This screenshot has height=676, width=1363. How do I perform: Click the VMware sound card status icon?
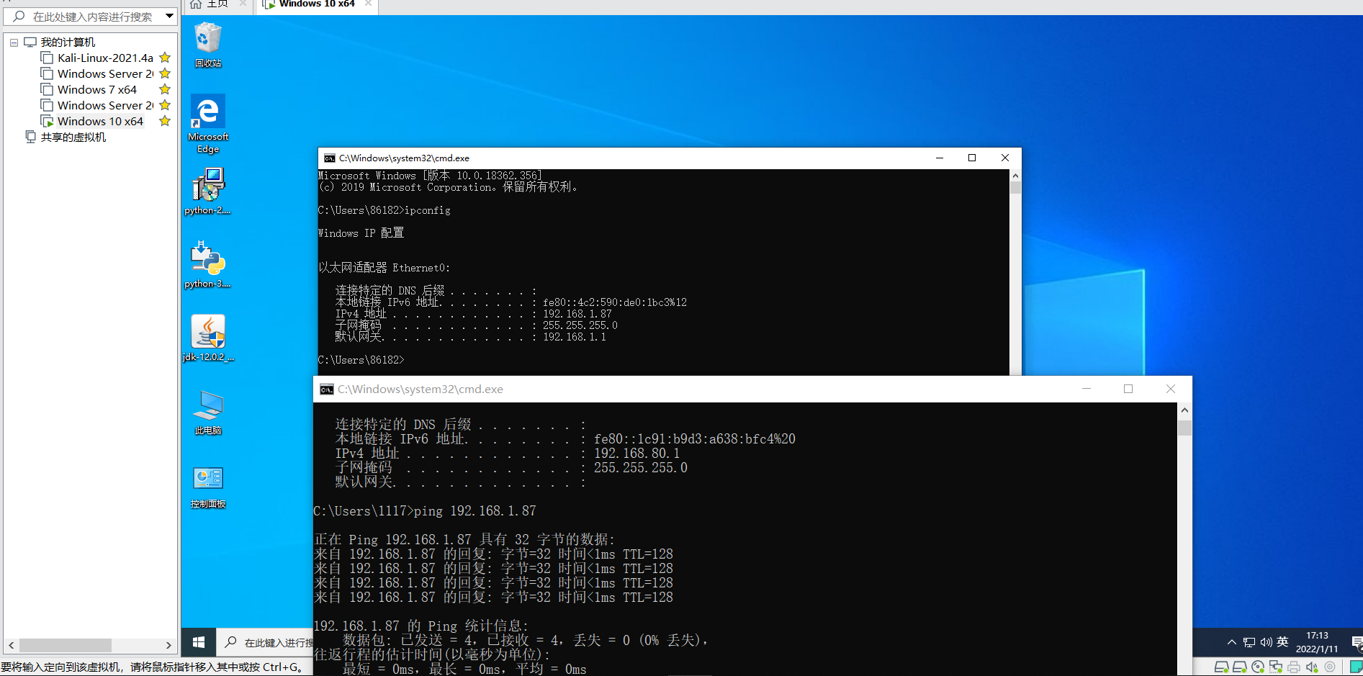(1312, 667)
